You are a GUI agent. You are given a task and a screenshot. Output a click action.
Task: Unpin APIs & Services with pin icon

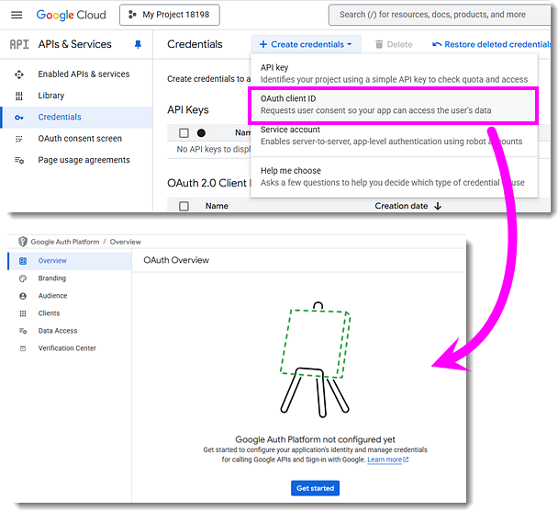138,44
